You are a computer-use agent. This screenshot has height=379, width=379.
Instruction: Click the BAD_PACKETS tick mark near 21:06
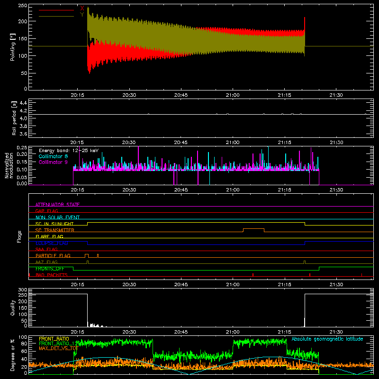[253, 275]
